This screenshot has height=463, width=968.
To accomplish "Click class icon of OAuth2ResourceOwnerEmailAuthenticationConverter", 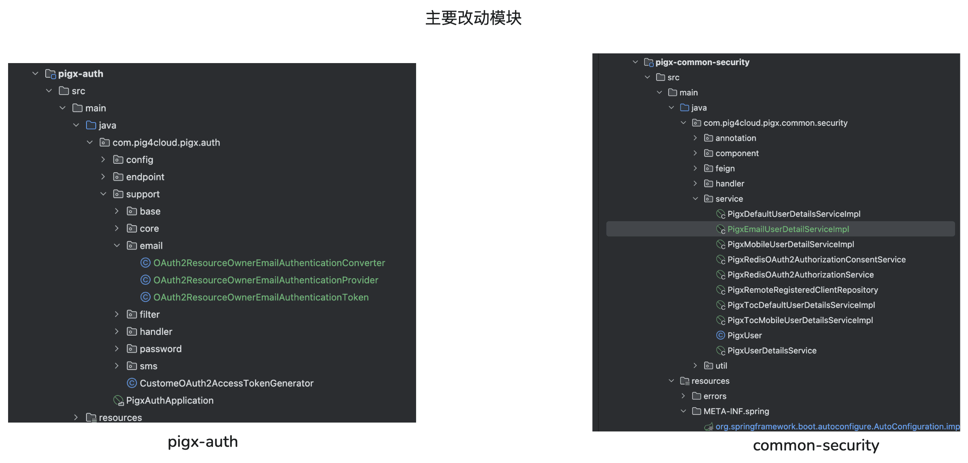I will click(145, 263).
